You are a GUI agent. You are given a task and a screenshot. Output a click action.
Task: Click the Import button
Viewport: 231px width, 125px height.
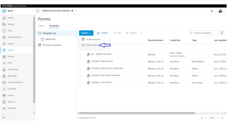pos(102,33)
